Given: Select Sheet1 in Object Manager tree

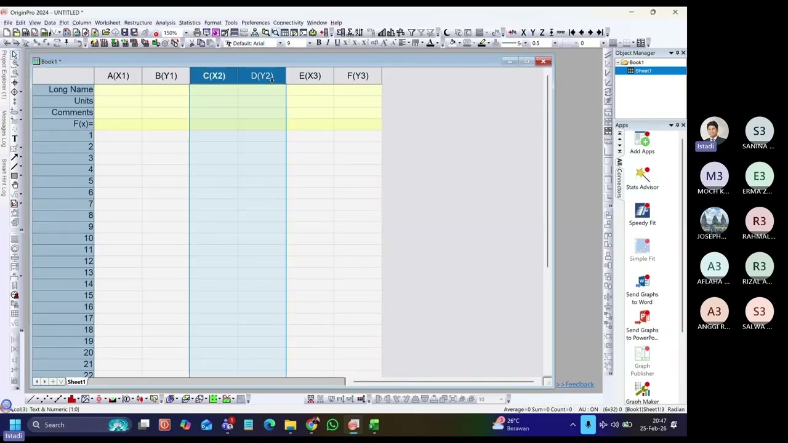Looking at the screenshot, I should pos(643,71).
